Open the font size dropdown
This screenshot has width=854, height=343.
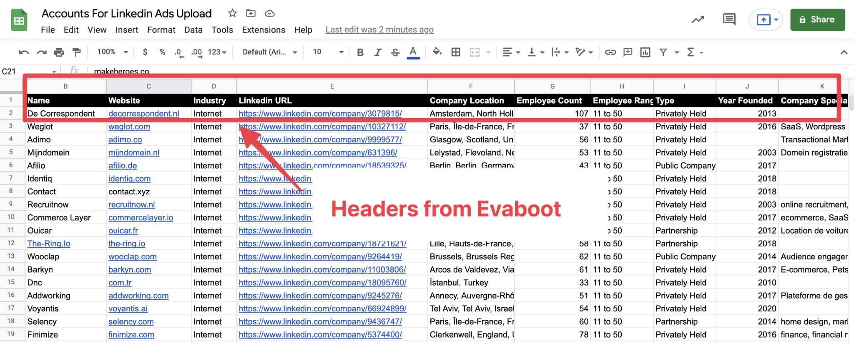328,52
